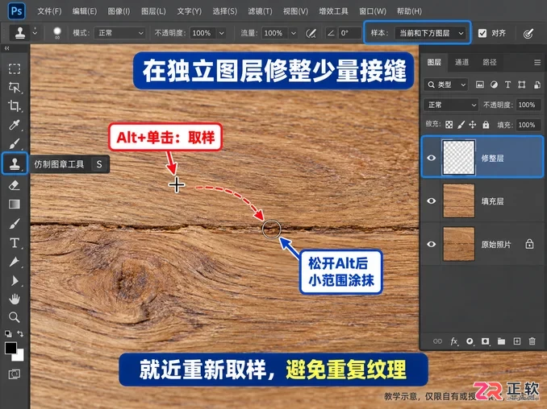Image resolution: width=547 pixels, height=409 pixels.
Task: Hide the 原始照片 layer
Action: tap(431, 244)
